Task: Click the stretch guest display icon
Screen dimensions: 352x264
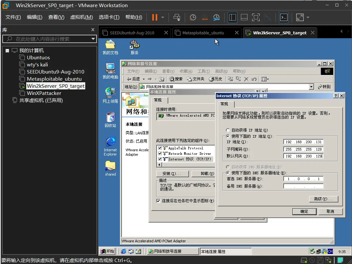Action: pos(300,17)
